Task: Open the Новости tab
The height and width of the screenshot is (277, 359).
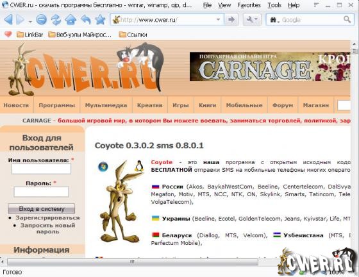Action: pyautogui.click(x=16, y=105)
